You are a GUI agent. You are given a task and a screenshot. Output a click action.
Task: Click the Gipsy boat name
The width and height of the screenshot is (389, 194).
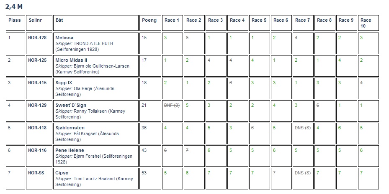coord(62,173)
